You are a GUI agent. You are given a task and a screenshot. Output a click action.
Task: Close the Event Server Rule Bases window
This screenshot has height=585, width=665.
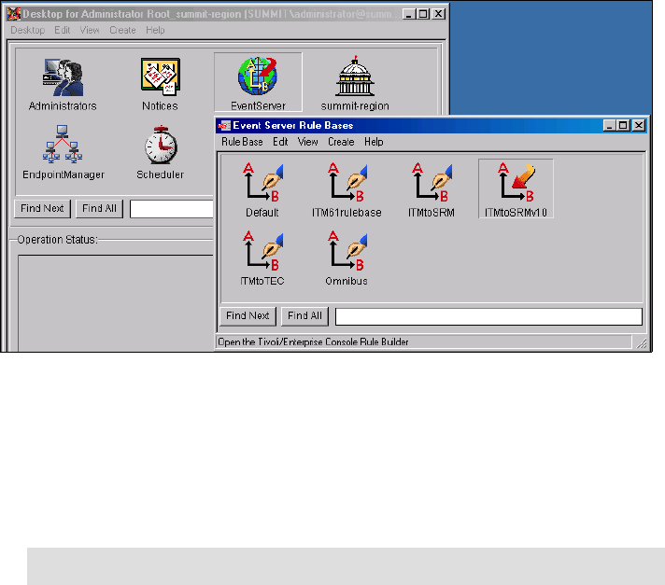(639, 125)
